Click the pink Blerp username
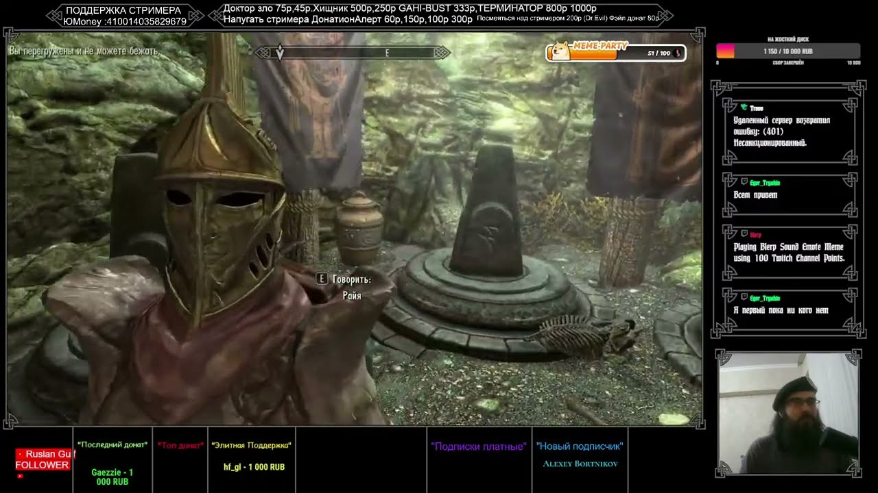 755,235
